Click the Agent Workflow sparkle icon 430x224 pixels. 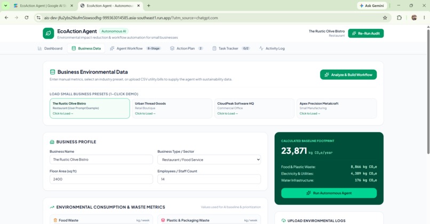coord(112,48)
